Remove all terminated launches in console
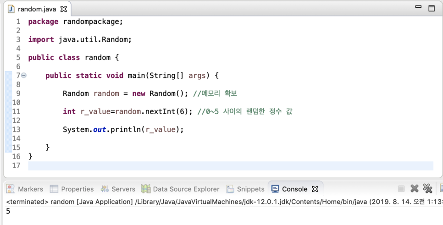The width and height of the screenshot is (443, 225). [427, 189]
